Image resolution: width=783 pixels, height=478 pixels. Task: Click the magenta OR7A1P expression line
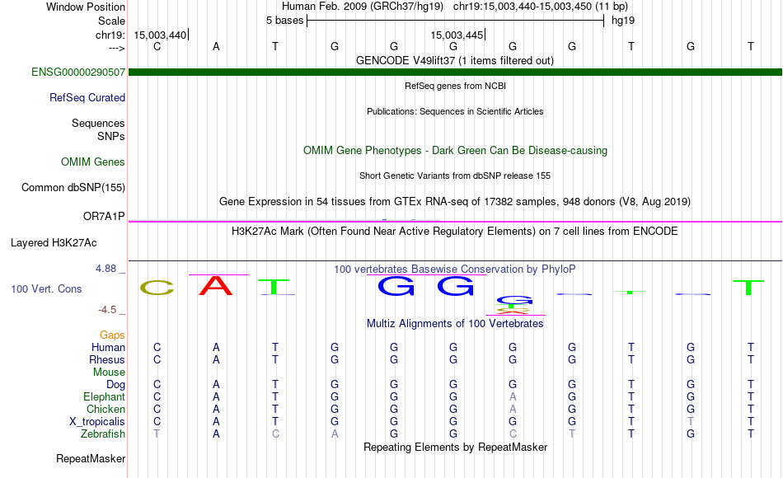(455, 221)
